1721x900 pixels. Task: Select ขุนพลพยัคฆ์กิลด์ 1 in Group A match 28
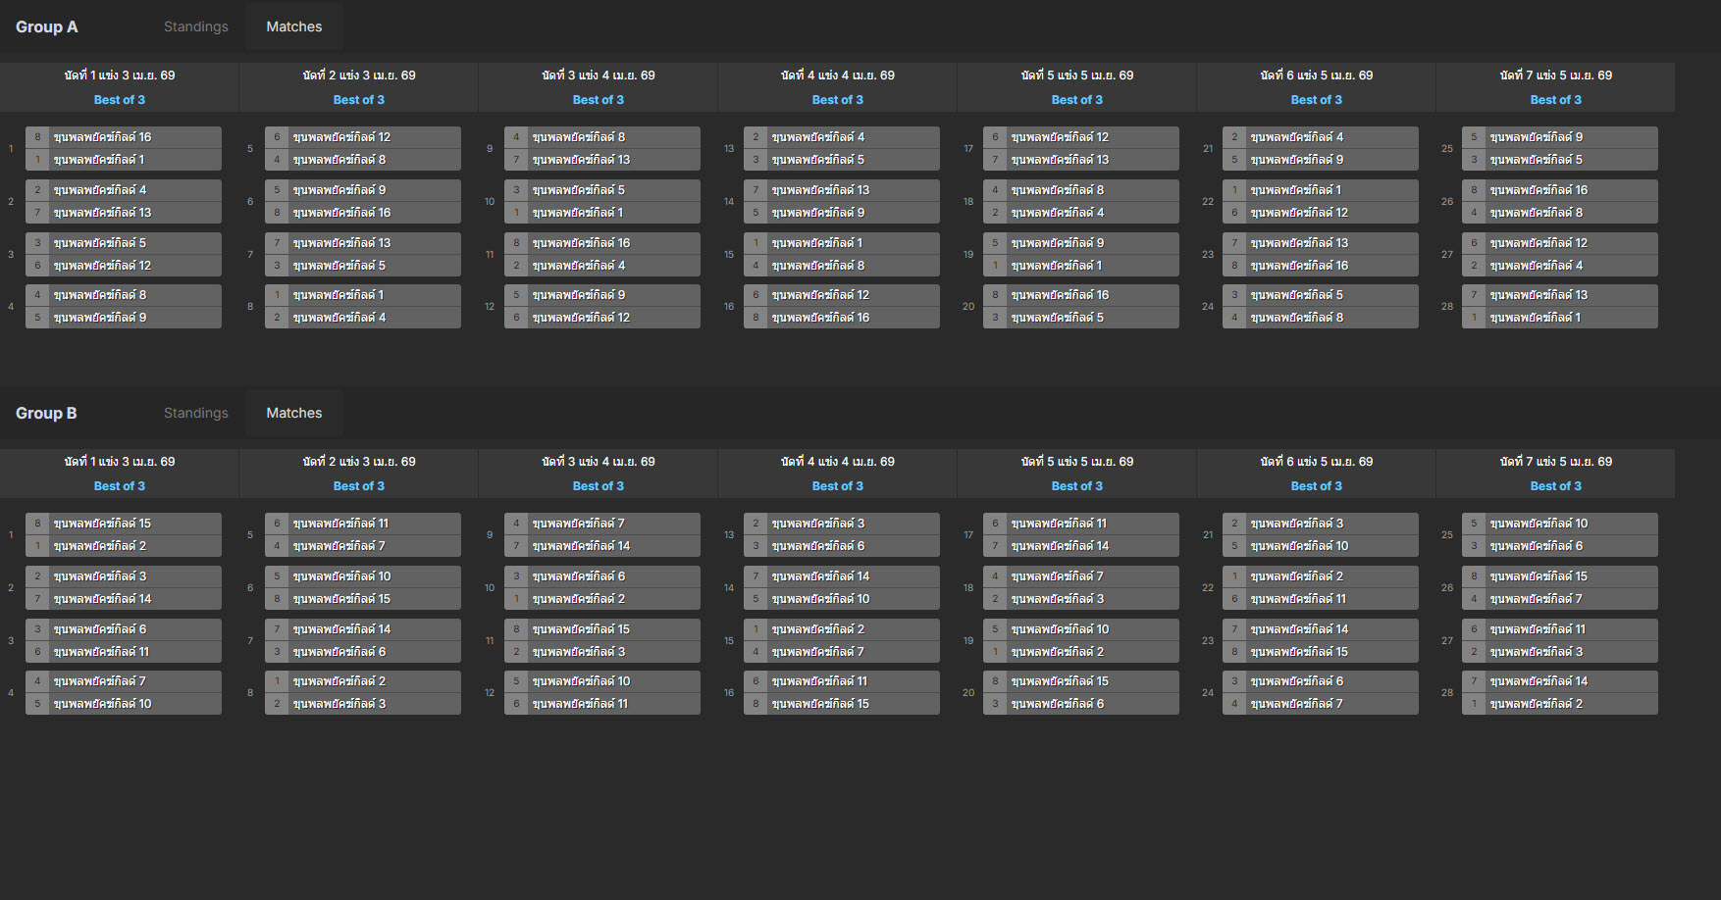pyautogui.click(x=1560, y=318)
